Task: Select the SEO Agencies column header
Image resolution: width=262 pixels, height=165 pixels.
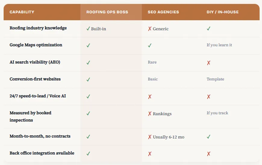Action: (163, 12)
